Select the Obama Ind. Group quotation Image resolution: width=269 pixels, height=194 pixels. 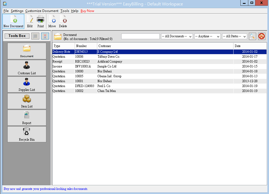(x=159, y=76)
